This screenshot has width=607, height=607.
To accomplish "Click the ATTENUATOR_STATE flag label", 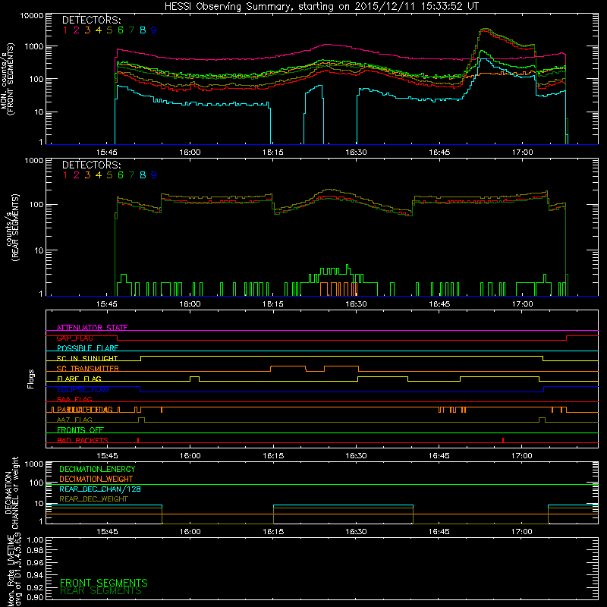I will click(x=92, y=328).
